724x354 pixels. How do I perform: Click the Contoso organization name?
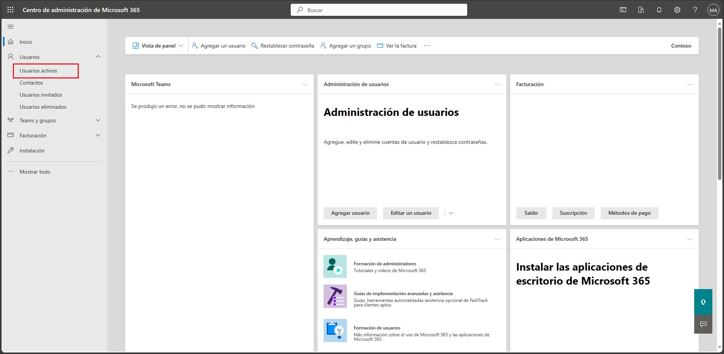coord(681,46)
